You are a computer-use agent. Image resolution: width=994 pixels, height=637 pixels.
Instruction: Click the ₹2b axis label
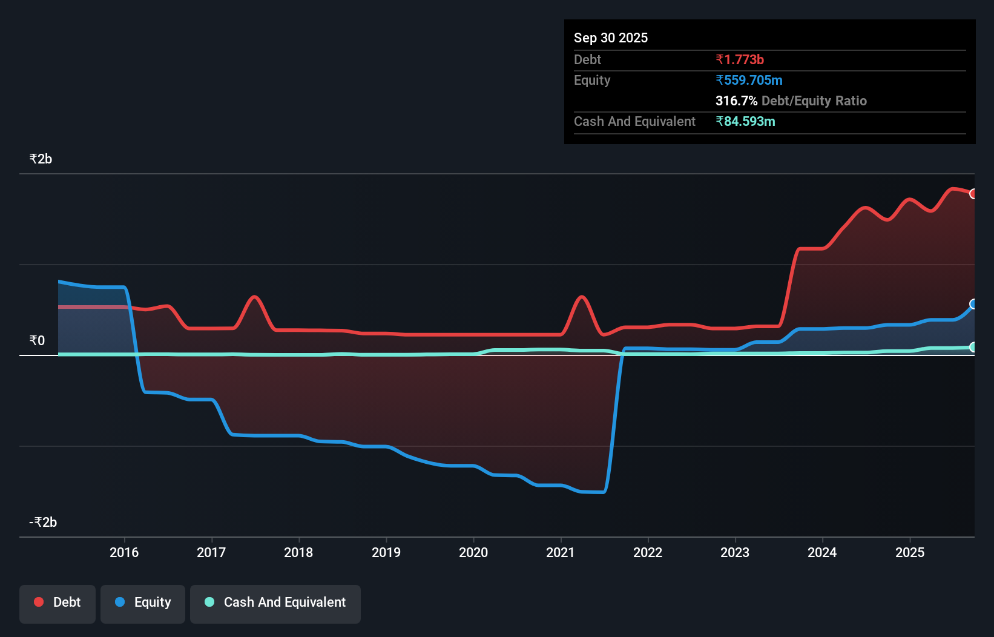pos(40,159)
